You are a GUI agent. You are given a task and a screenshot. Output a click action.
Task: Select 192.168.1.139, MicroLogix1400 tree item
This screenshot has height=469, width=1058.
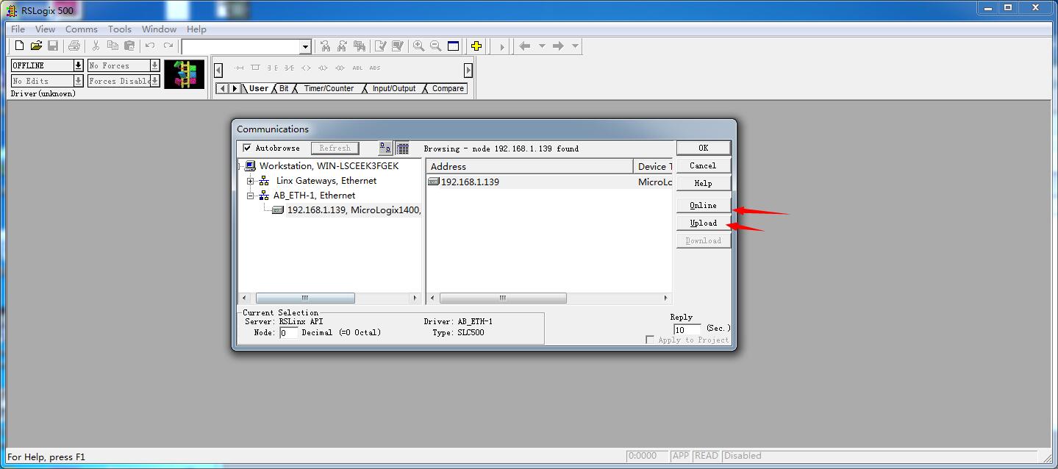(x=354, y=210)
